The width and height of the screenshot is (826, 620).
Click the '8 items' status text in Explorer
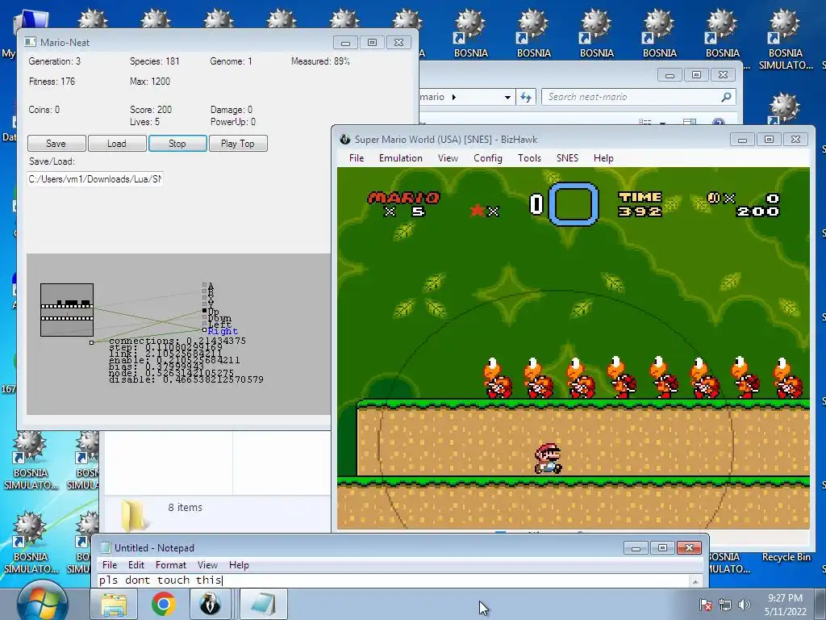point(185,507)
